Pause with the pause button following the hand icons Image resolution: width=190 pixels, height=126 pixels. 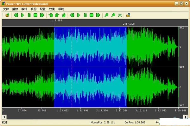click(x=85, y=15)
